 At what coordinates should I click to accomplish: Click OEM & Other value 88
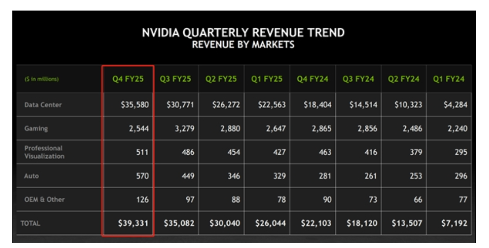(x=236, y=200)
